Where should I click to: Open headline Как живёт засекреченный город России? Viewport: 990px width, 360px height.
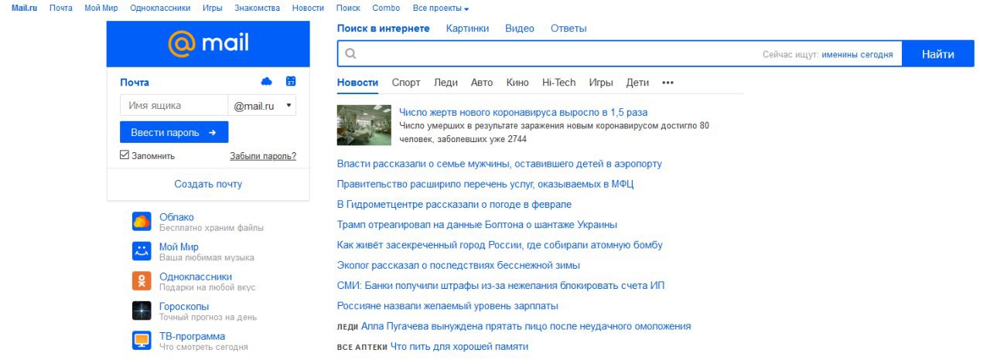(x=500, y=245)
